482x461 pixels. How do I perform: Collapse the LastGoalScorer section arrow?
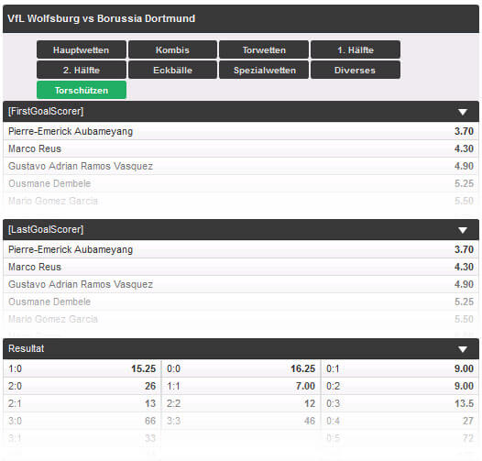point(463,230)
